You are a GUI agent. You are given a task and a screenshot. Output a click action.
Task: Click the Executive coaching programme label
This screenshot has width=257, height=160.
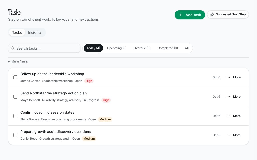click(63, 119)
